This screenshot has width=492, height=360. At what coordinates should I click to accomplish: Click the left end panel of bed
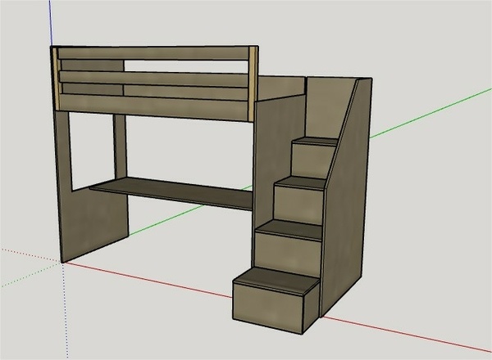coord(91,188)
